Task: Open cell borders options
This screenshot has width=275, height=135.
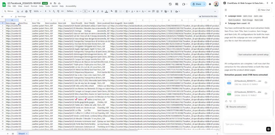Action: tap(116, 11)
